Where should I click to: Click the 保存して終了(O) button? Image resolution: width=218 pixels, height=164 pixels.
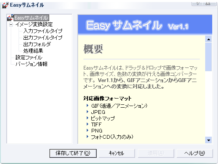click(x=73, y=153)
